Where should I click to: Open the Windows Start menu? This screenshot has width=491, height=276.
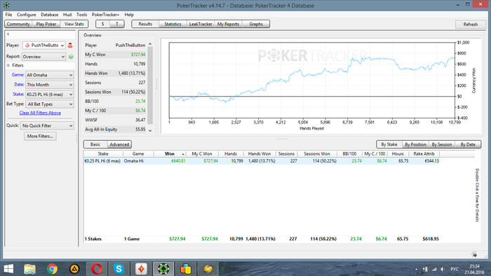point(8,269)
